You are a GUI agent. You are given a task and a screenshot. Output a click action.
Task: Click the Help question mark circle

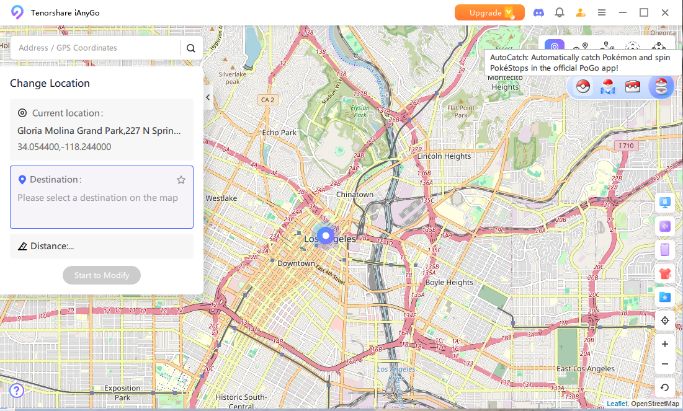pos(17,391)
